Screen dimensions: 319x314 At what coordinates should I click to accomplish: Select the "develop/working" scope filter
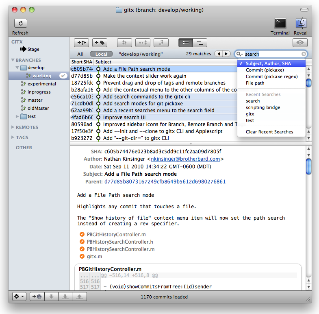pyautogui.click(x=141, y=54)
